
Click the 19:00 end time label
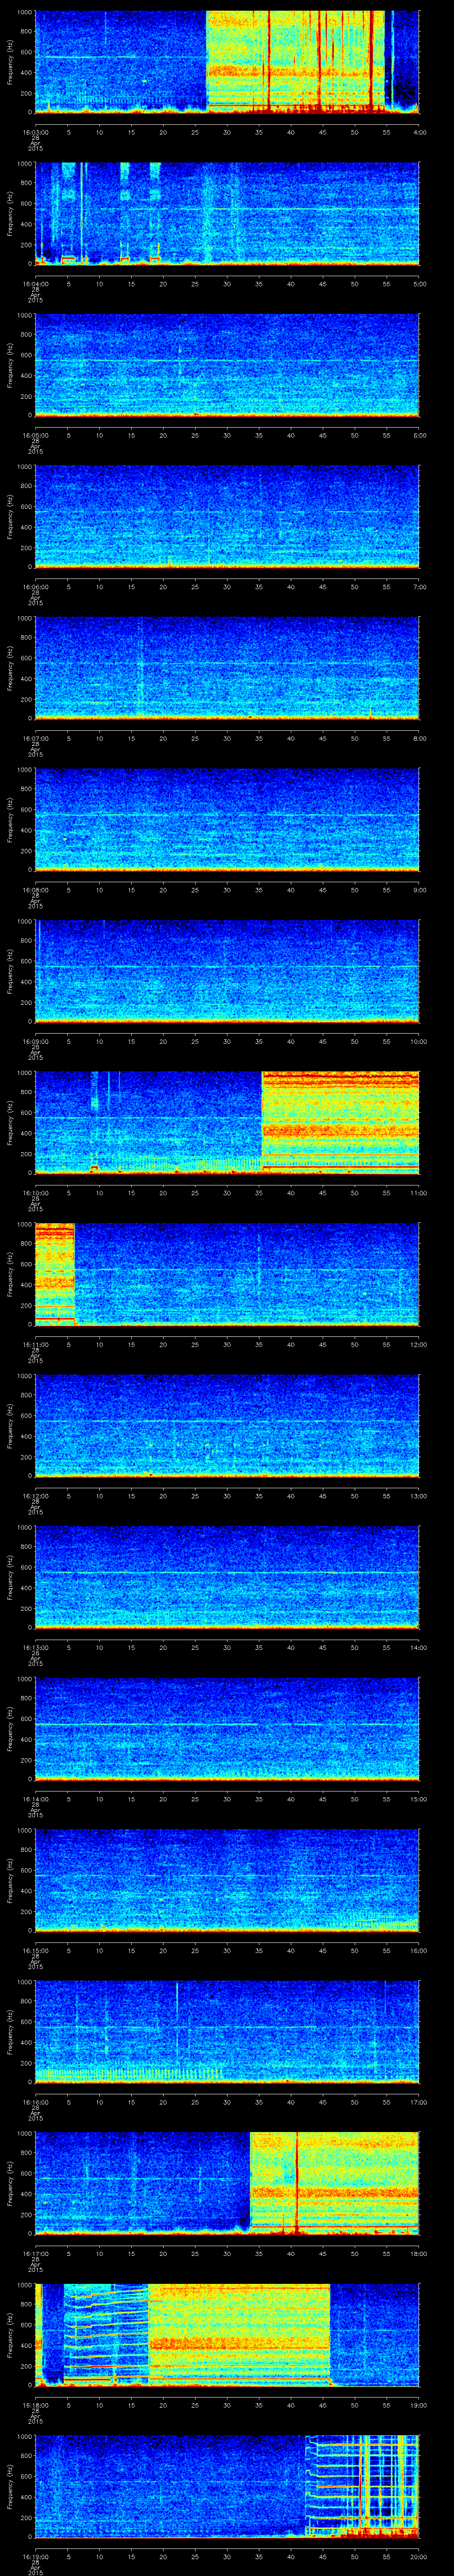(419, 2406)
